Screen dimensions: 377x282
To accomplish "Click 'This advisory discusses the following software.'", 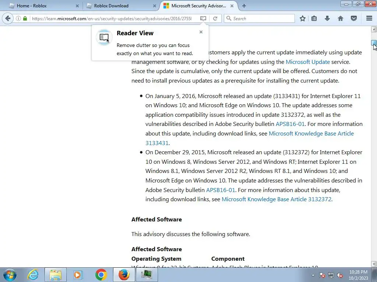I will 191,234.
